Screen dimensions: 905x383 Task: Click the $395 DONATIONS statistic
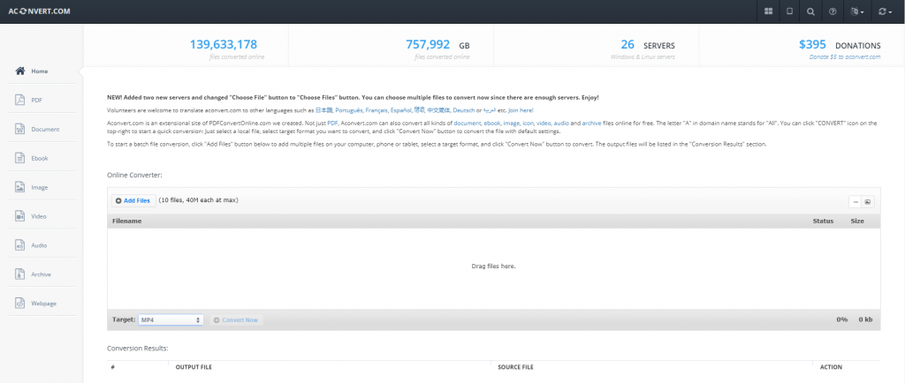point(840,44)
